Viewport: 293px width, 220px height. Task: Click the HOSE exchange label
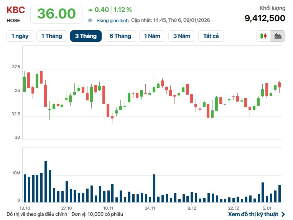[x=13, y=20]
